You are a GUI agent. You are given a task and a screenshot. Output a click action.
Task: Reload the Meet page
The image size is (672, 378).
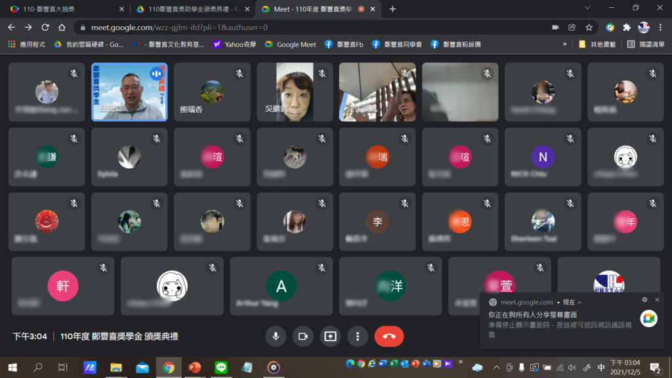[x=45, y=28]
